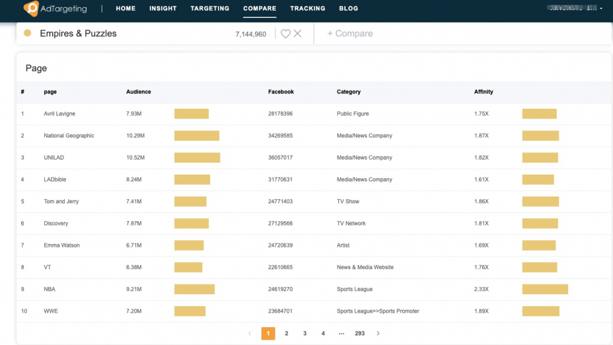Open the user account dropdown menu

(575, 8)
